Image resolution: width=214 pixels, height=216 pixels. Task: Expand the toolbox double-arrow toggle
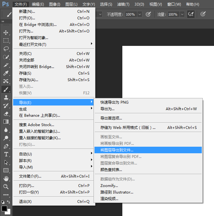pos(3,22)
